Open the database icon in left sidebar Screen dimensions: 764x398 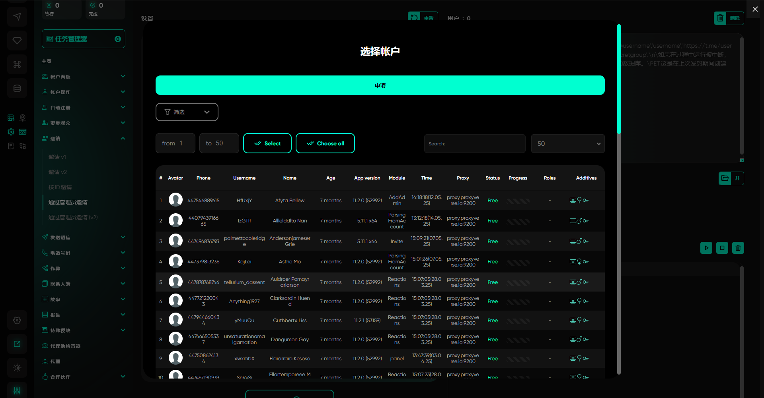coord(17,88)
